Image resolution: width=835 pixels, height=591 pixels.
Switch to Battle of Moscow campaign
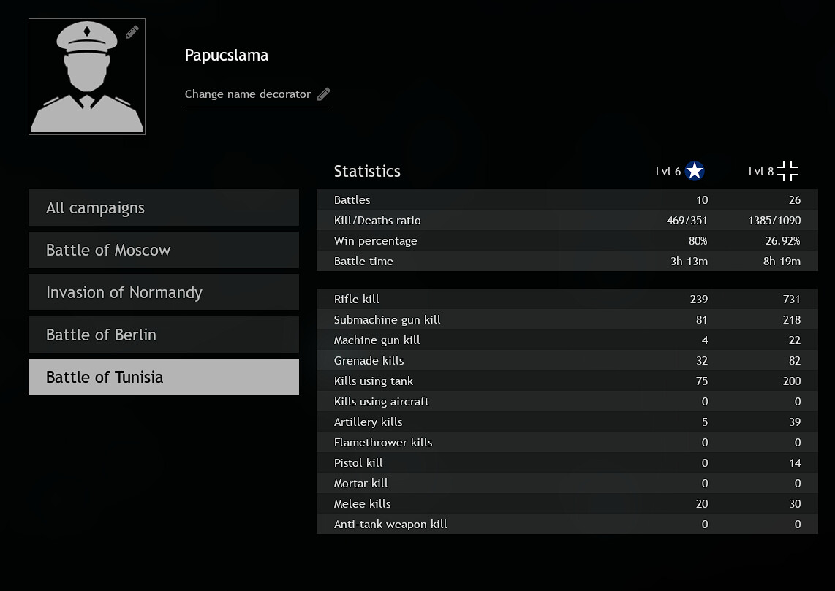tap(164, 250)
